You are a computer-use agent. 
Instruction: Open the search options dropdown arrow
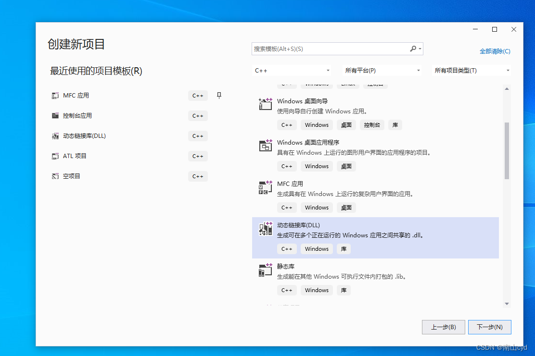[x=420, y=49]
